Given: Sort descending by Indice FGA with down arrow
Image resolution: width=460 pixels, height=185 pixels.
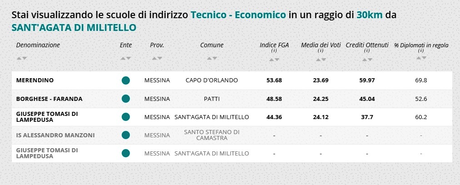Looking at the screenshot, I should (x=277, y=60).
